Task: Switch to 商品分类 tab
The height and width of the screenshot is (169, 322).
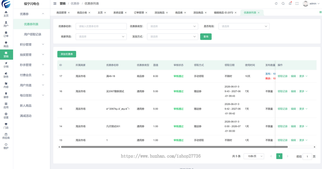Action: pyautogui.click(x=82, y=13)
